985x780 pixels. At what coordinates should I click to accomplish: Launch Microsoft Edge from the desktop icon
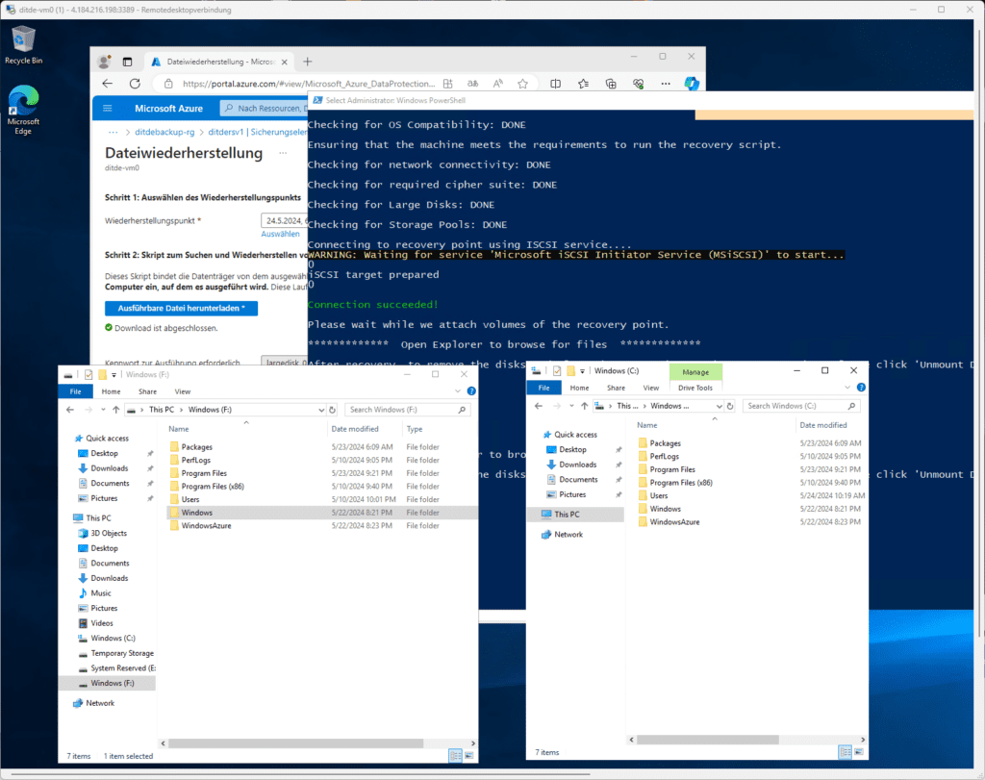coord(23,110)
